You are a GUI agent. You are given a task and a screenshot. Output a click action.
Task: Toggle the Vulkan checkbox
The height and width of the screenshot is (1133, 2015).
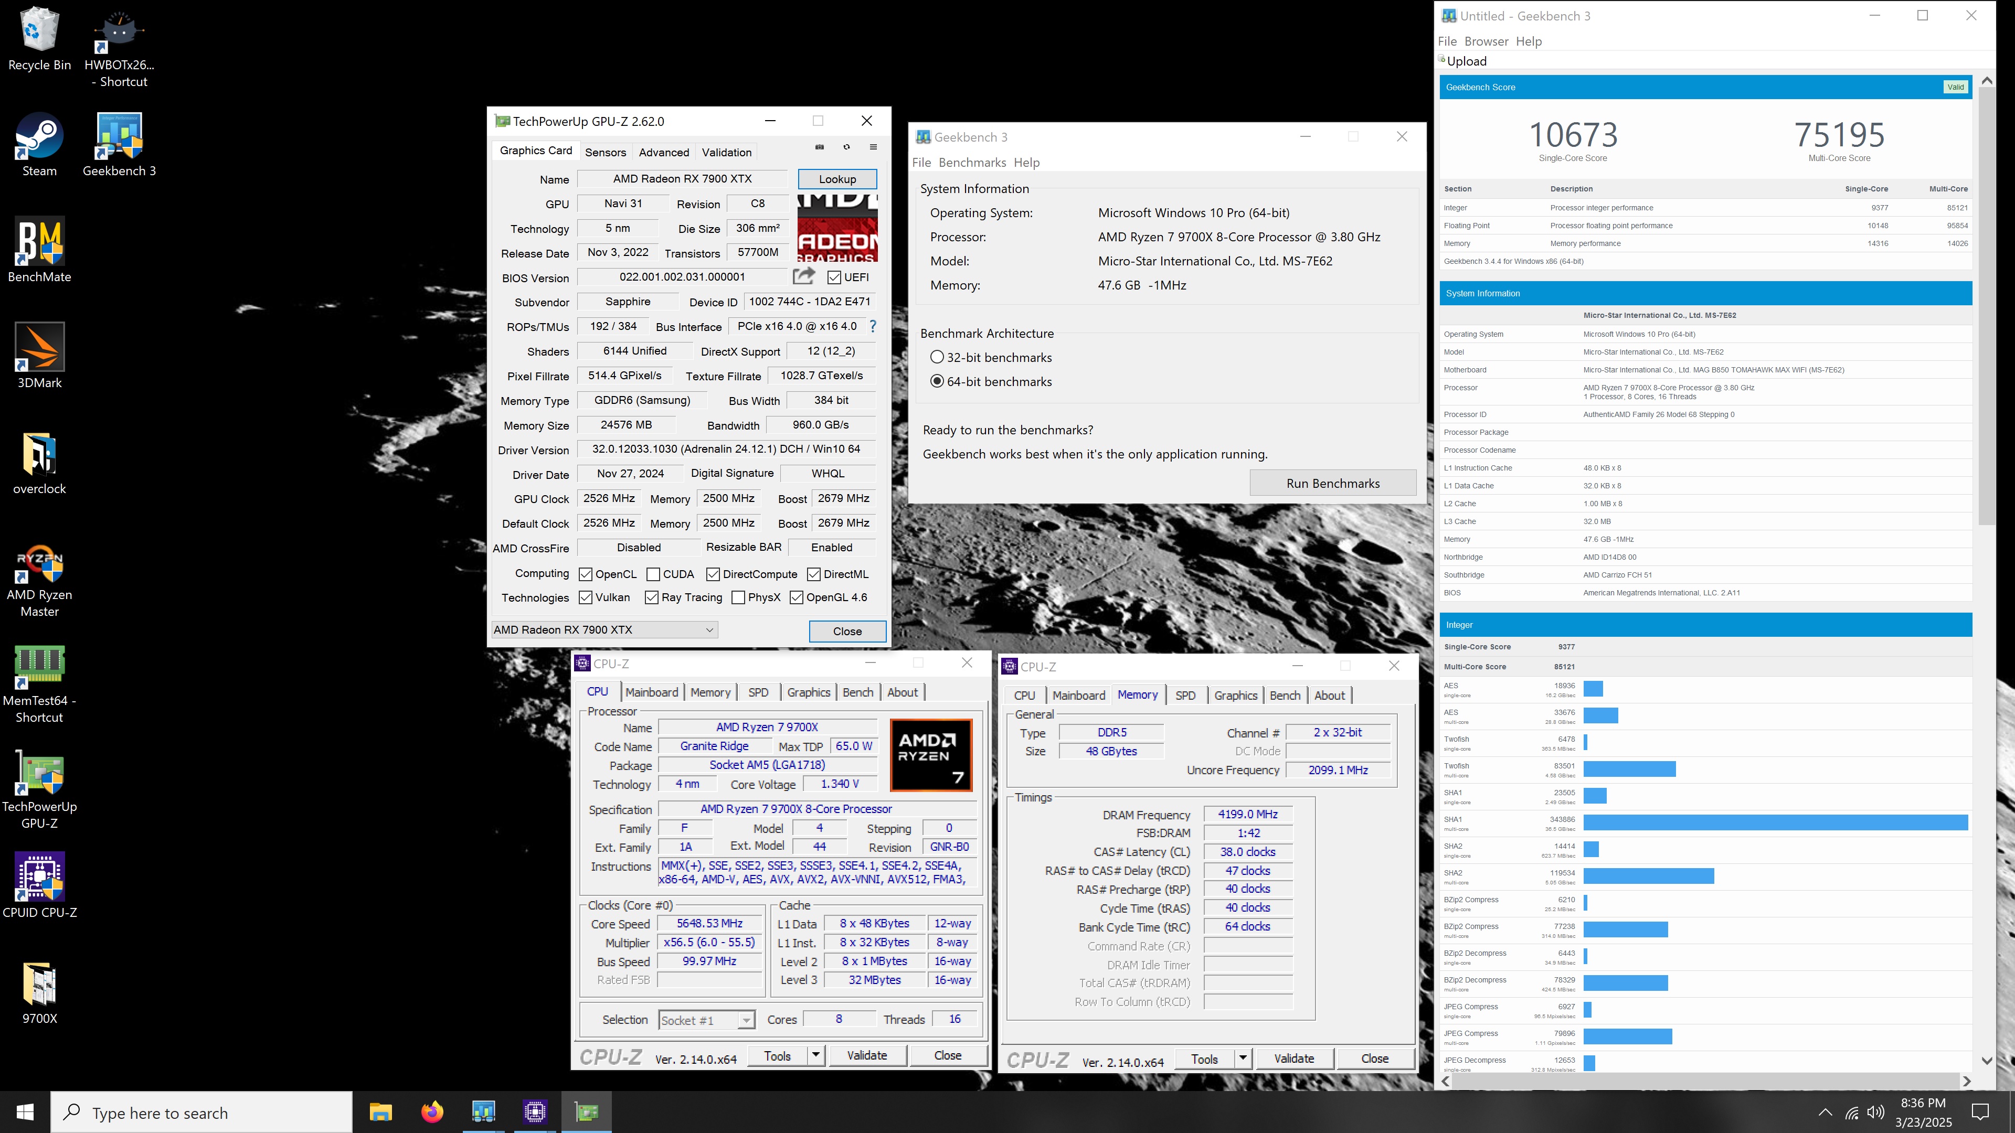[x=585, y=597]
